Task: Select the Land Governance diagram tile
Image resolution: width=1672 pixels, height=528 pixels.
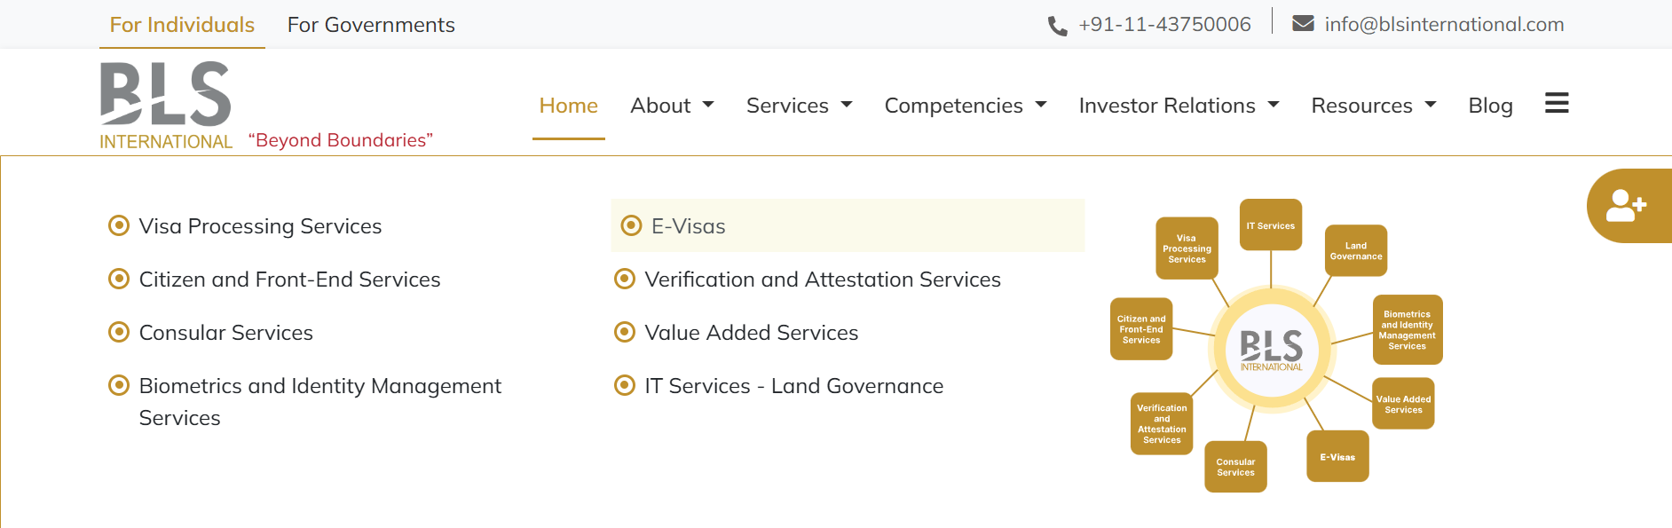Action: pyautogui.click(x=1356, y=250)
